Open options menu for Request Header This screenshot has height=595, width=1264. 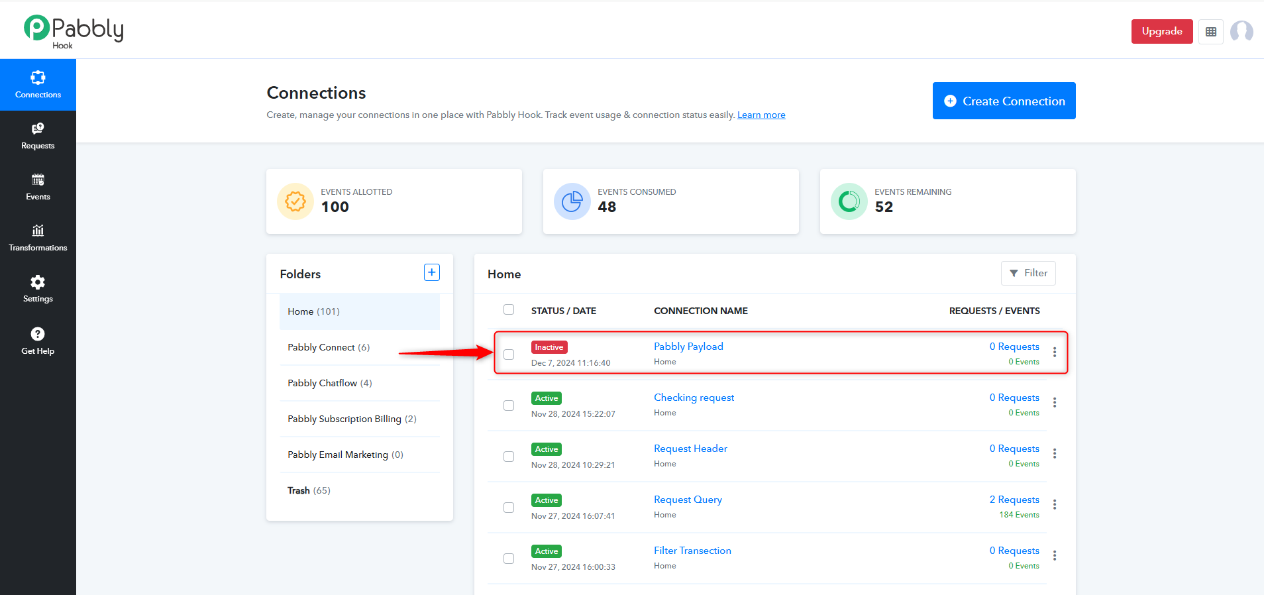1055,454
